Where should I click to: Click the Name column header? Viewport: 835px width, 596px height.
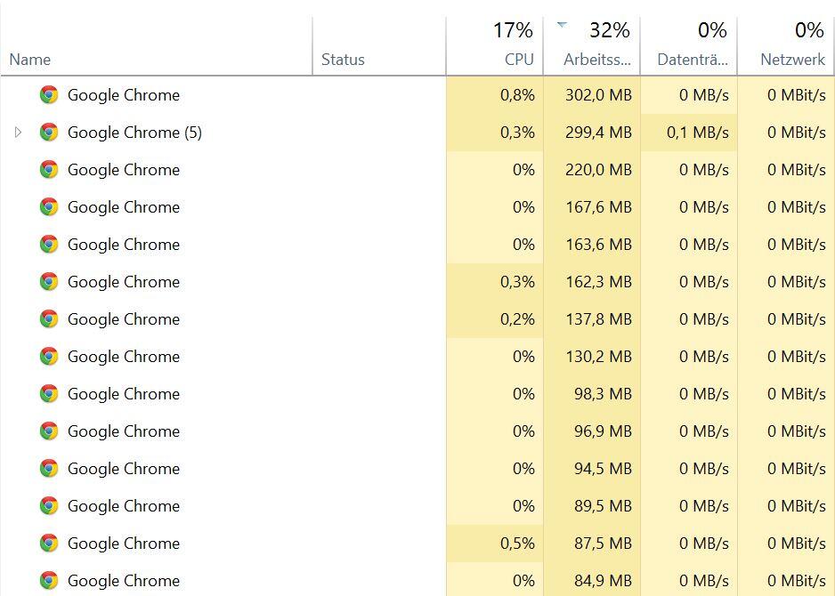[157, 45]
